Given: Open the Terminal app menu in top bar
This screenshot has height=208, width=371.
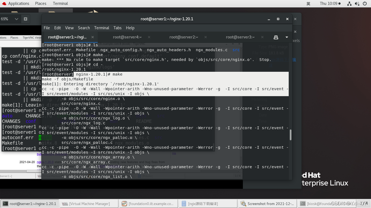Looking at the screenshot, I should 60,4.
